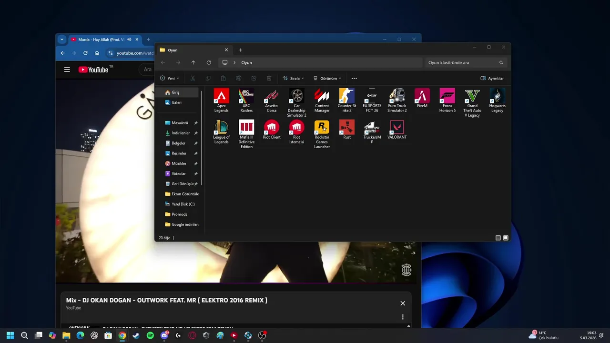Open Spotify from the taskbar
610x343 pixels.
(x=150, y=335)
